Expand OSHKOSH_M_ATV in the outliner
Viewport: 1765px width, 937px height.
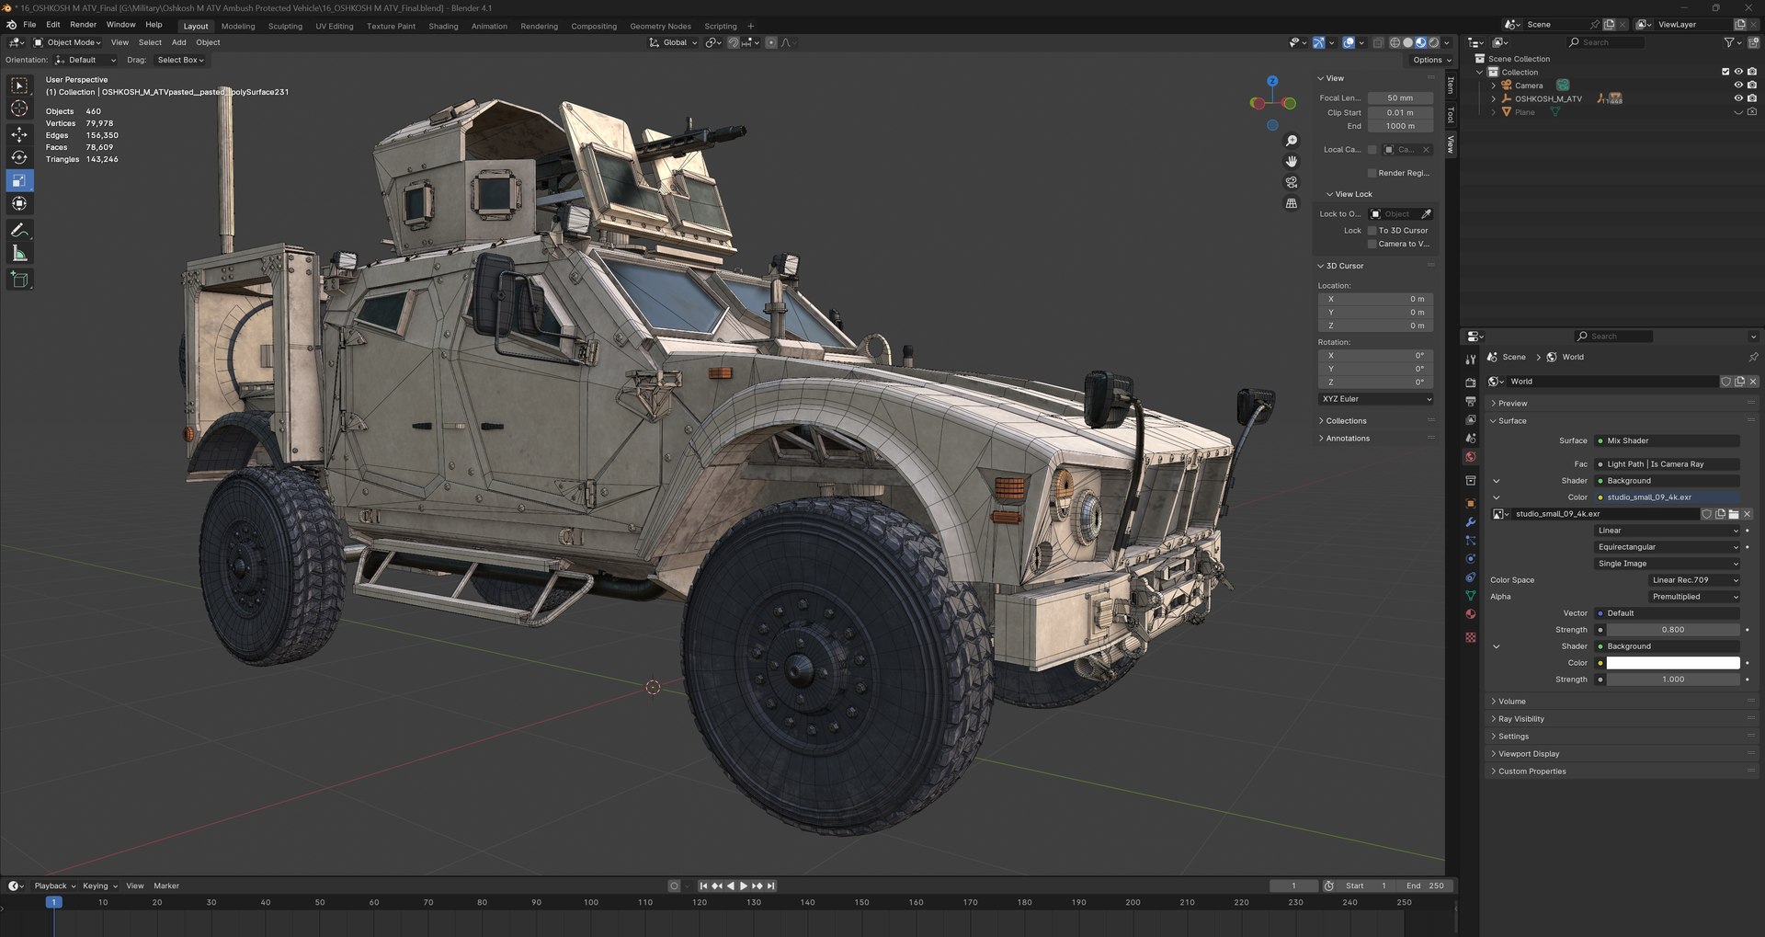1493,98
